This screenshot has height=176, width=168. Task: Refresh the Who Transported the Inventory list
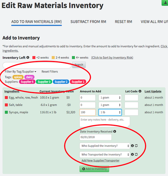[136, 154]
